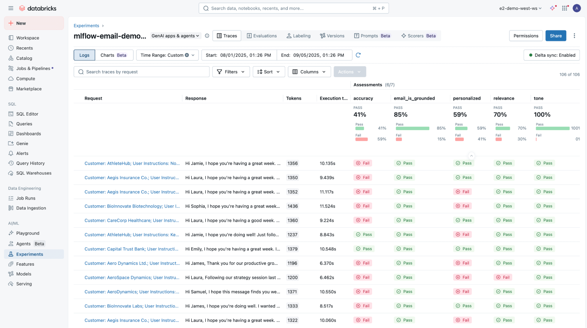Open the Assistant sparkle icon

(552, 8)
